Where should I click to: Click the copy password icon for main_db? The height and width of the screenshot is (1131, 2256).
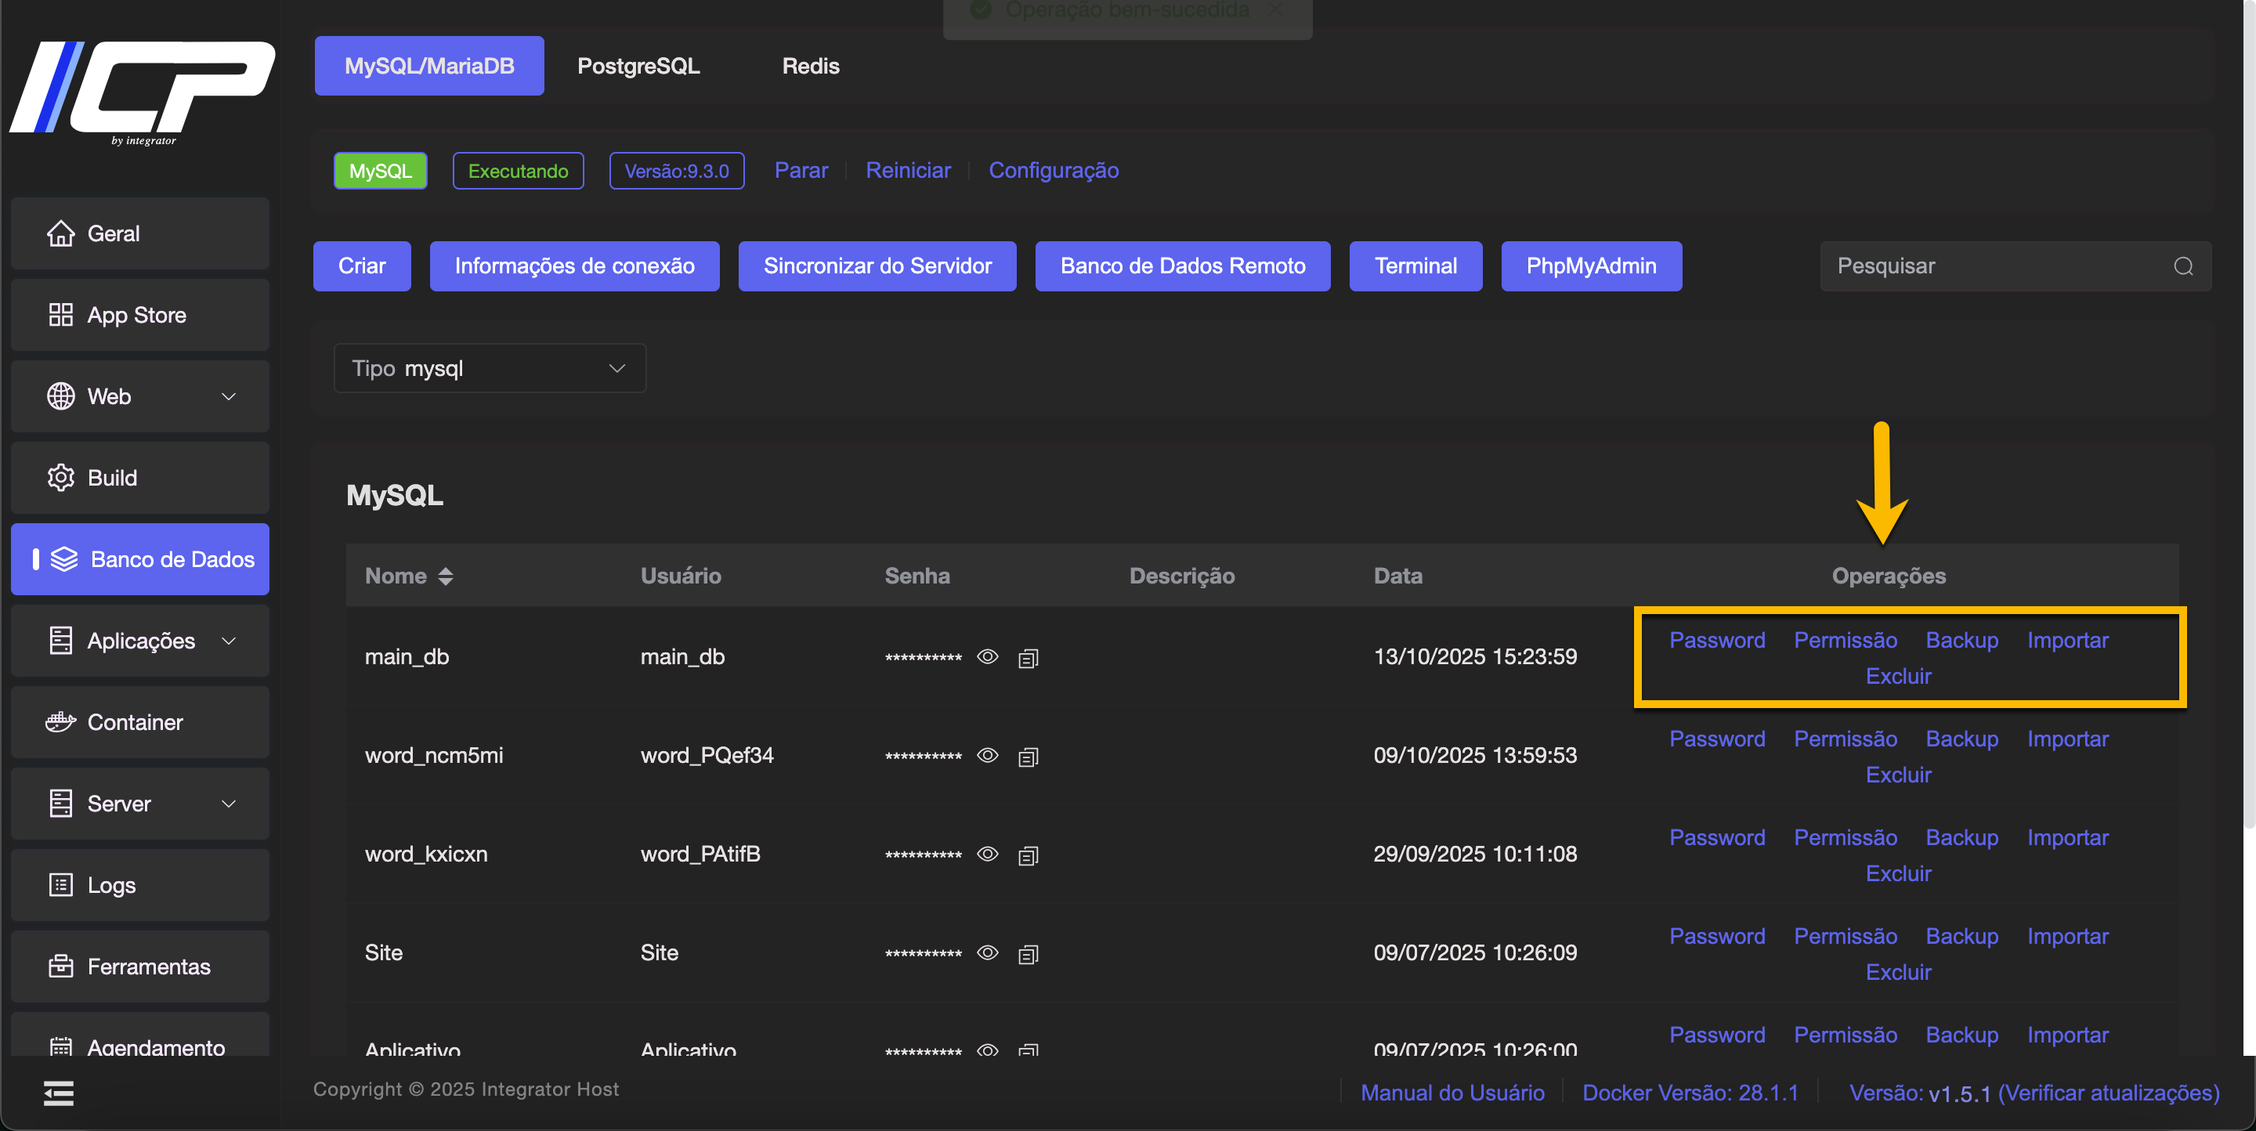(x=1029, y=657)
